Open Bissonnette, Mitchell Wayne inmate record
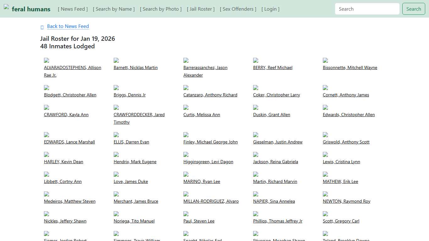429x241 pixels. [x=350, y=67]
